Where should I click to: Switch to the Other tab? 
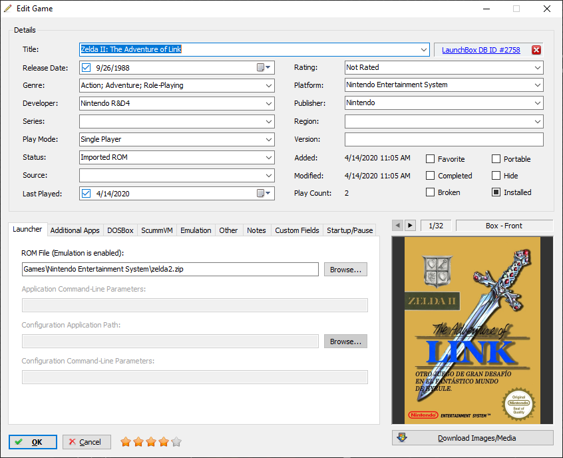(x=228, y=230)
